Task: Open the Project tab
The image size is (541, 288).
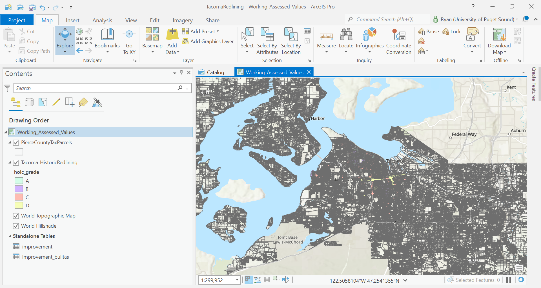Action: [x=17, y=20]
